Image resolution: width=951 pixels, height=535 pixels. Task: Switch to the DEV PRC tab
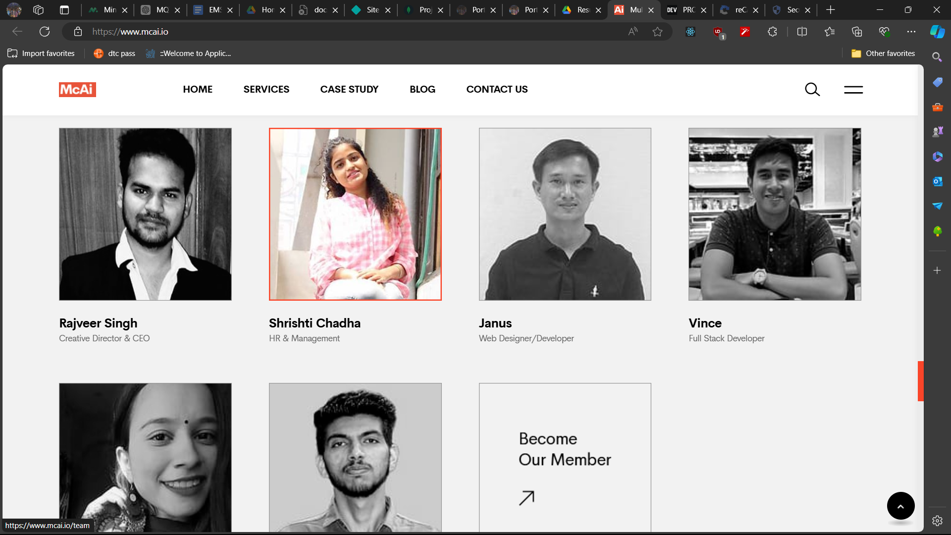pyautogui.click(x=683, y=10)
